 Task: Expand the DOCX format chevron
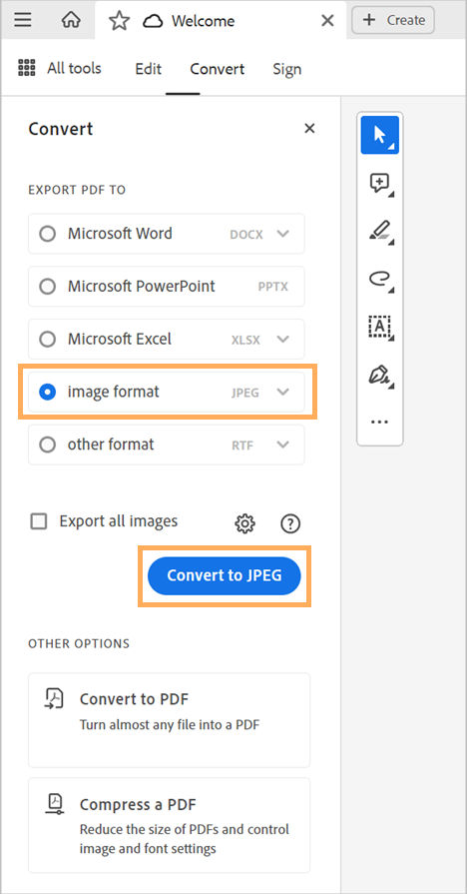pos(283,234)
